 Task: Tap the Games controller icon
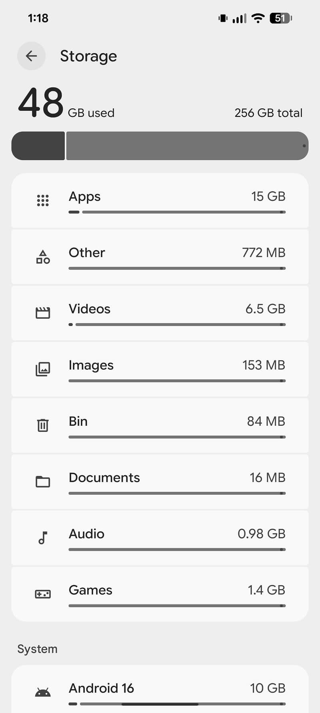point(43,594)
